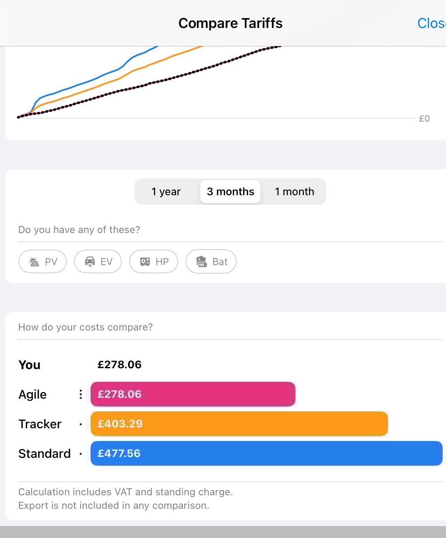Viewport: 446px width, 538px height.
Task: Select the pink Agile £278.06 bar
Action: [193, 394]
